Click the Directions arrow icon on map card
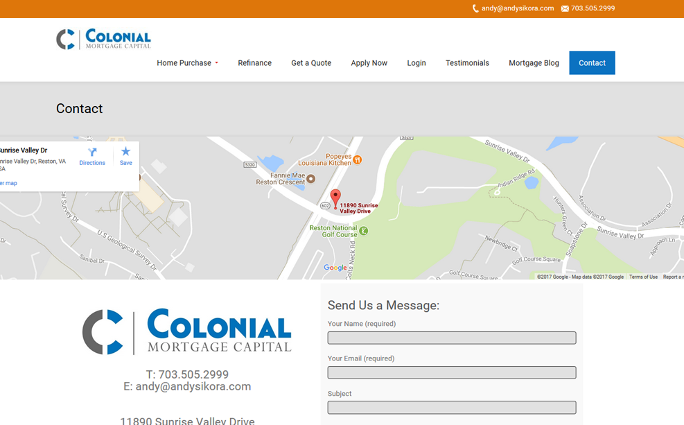This screenshot has height=425, width=684. coord(92,152)
